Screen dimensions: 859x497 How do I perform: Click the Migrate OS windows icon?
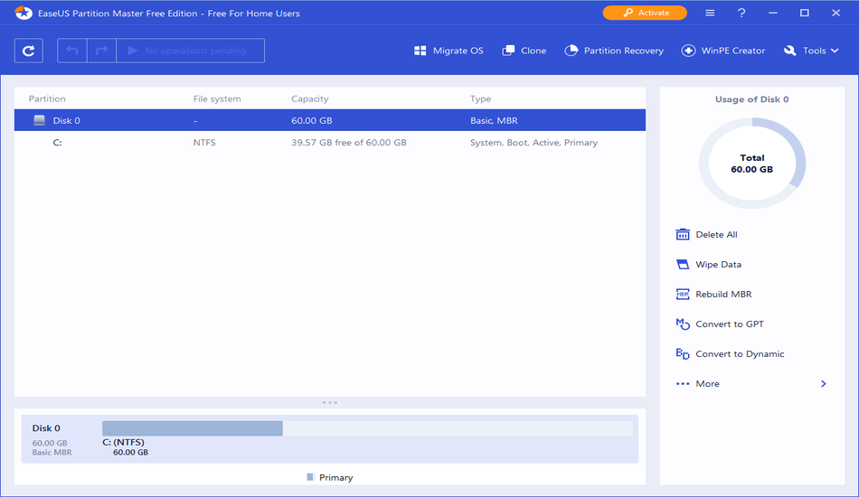pyautogui.click(x=420, y=51)
